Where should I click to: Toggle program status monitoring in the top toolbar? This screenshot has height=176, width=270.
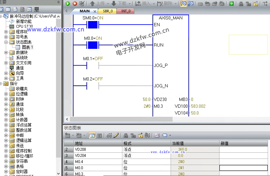183,4
